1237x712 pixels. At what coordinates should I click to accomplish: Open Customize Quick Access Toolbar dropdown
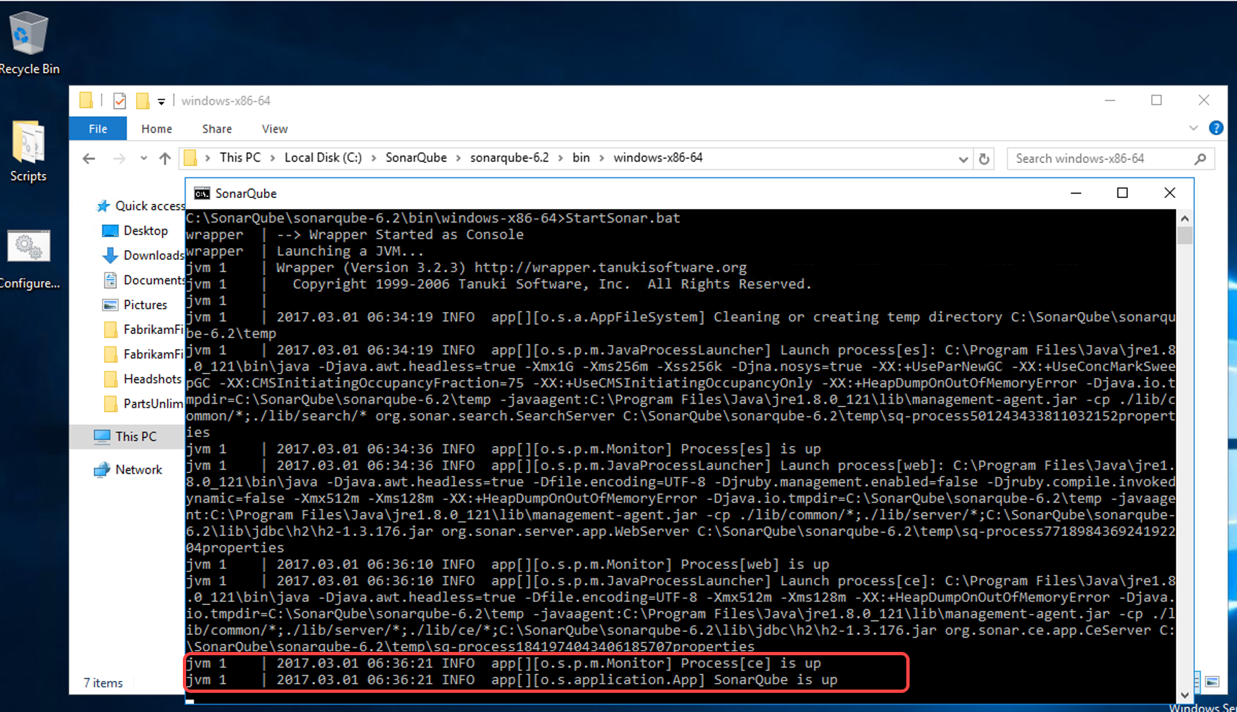pyautogui.click(x=161, y=101)
